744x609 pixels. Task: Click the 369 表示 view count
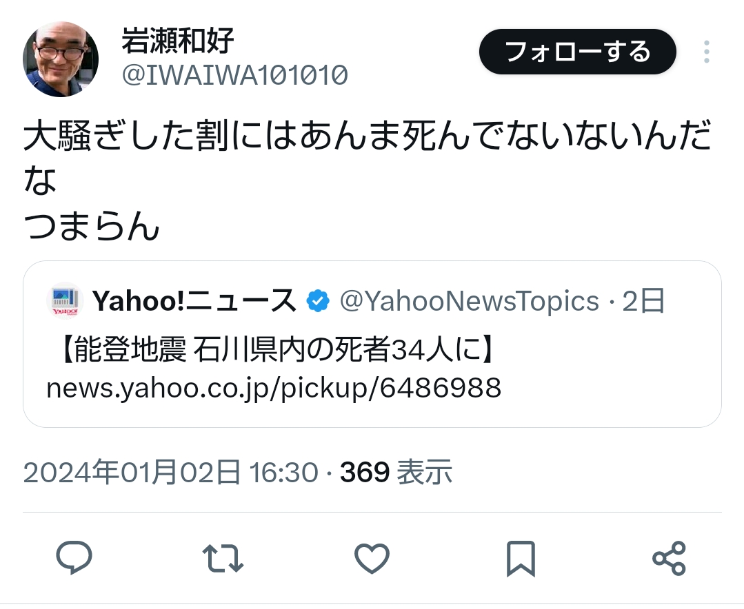click(x=396, y=473)
